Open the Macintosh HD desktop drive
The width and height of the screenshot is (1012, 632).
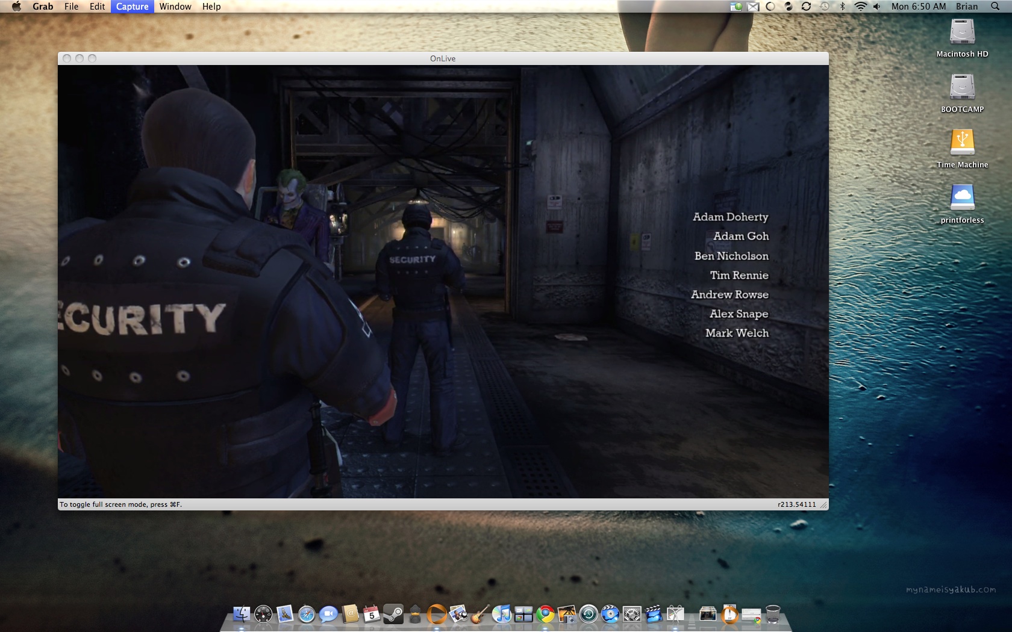(962, 32)
